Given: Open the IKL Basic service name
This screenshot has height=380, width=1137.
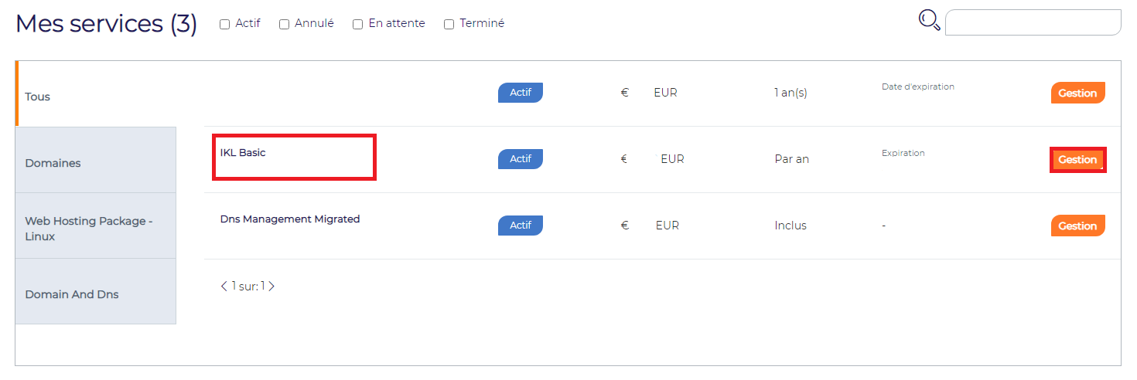Looking at the screenshot, I should pos(243,153).
